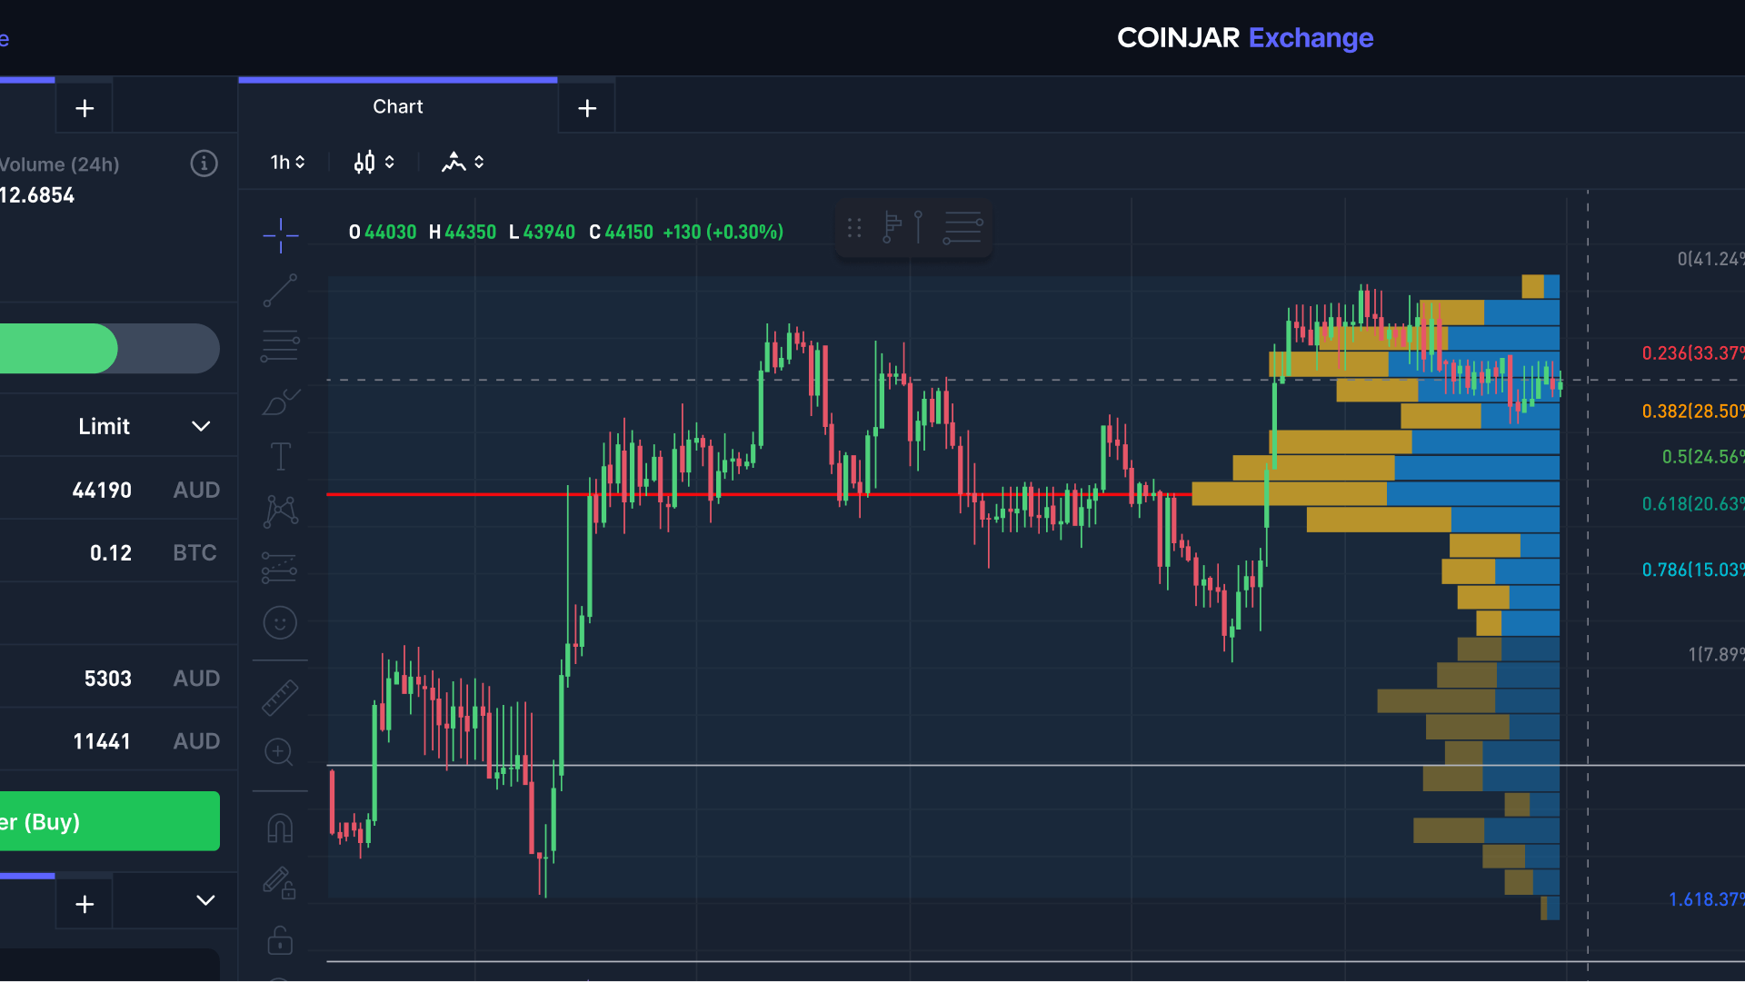Select the text annotation tool
Image resolution: width=1745 pixels, height=982 pixels.
(280, 456)
